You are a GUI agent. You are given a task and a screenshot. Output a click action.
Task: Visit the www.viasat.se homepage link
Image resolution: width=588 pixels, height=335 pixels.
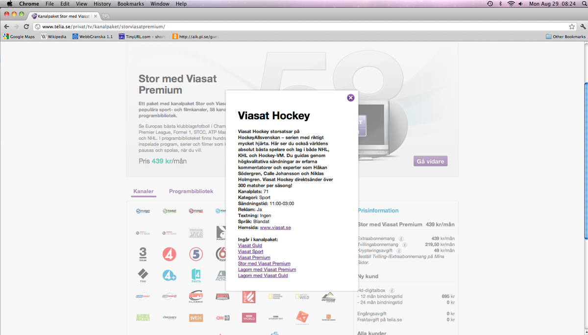[x=275, y=227]
